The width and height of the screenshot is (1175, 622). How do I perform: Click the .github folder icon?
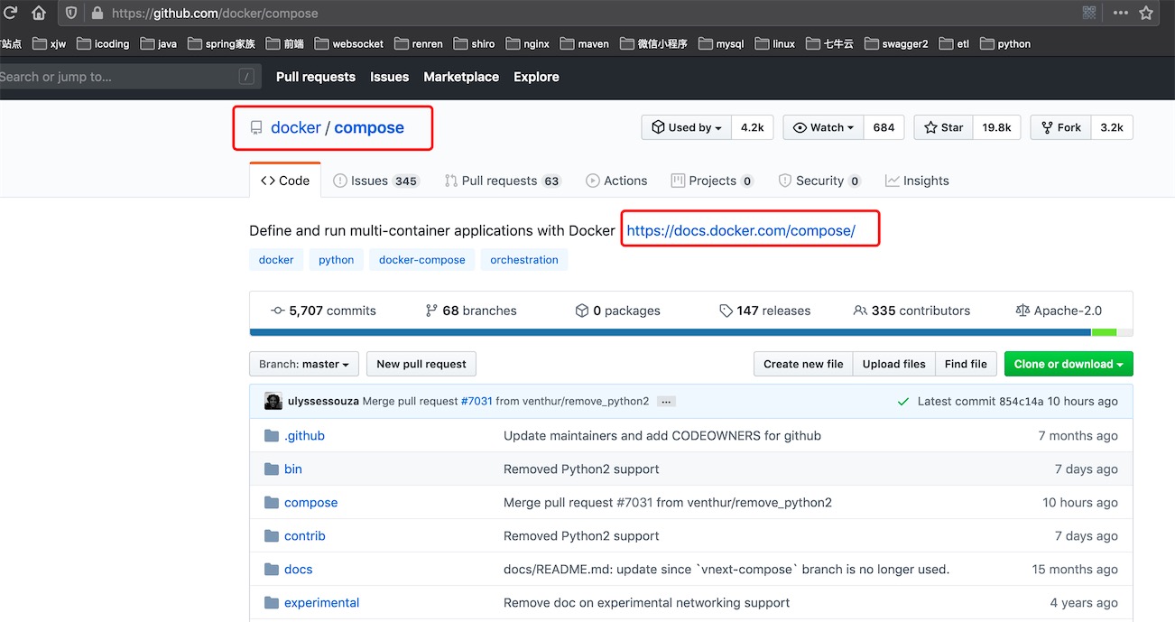[x=272, y=436]
